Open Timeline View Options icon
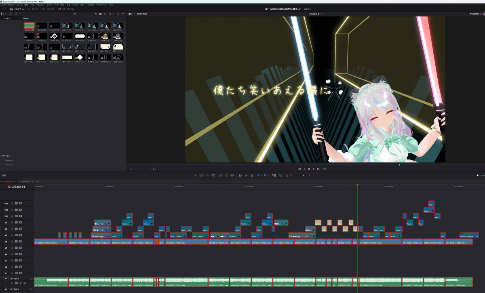Screen dimensions: 485x293 click(x=4, y=176)
